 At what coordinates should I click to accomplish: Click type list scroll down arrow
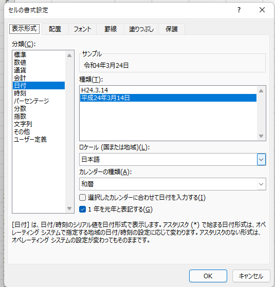point(261,136)
